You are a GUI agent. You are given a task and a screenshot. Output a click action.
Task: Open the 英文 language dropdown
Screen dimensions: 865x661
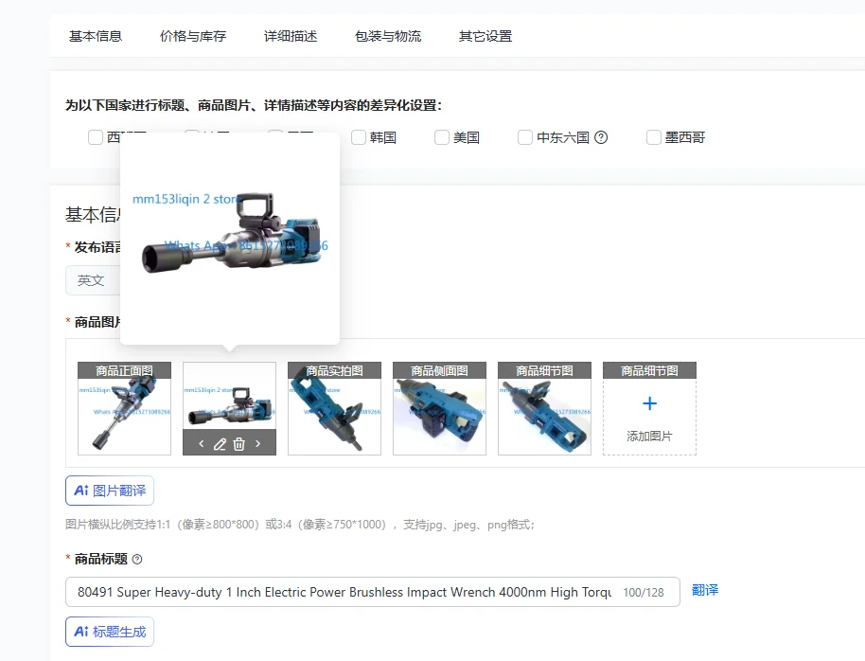pyautogui.click(x=94, y=280)
